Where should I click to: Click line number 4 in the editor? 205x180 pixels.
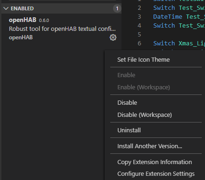pyautogui.click(x=139, y=26)
